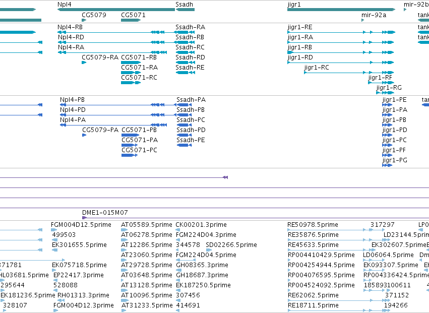The height and width of the screenshot is (313, 429).
Task: Select transcript Ssadh-RB
Action: 190,37
